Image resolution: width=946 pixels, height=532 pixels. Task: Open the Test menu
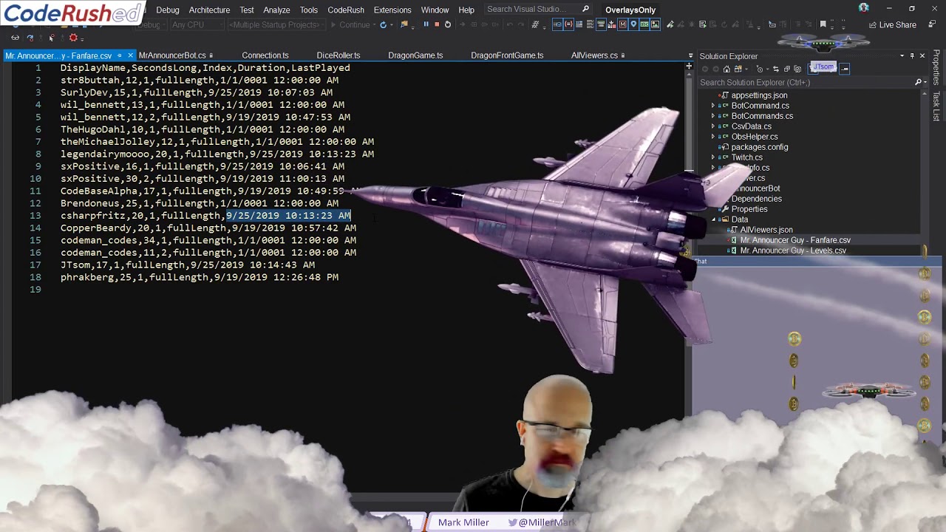(x=247, y=10)
